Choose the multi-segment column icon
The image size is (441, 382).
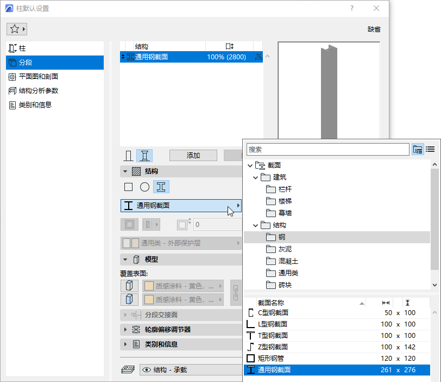144,156
